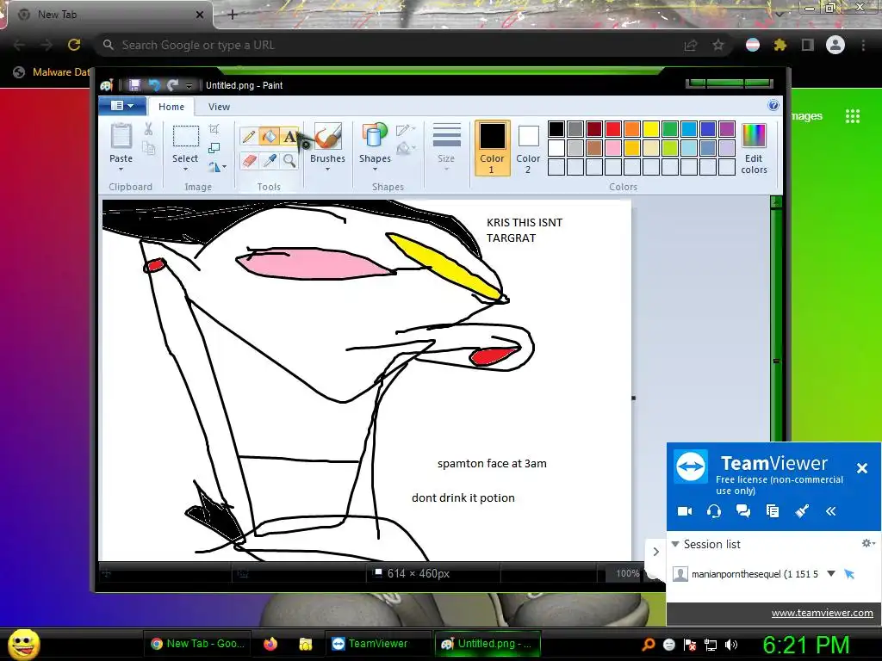Open the Select dropdown arrow
Image resolution: width=882 pixels, height=661 pixels.
[185, 170]
